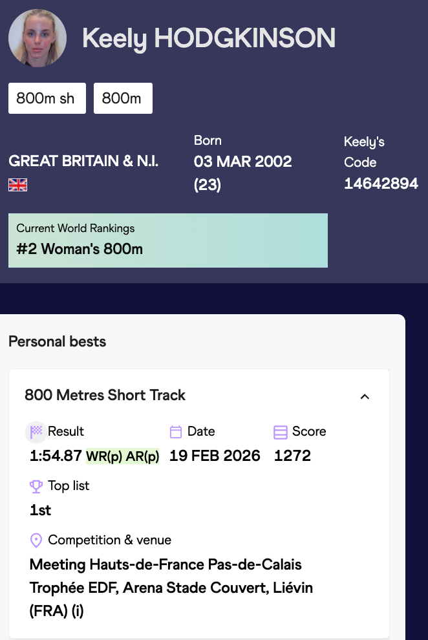Click the calendar Date icon

pyautogui.click(x=176, y=432)
